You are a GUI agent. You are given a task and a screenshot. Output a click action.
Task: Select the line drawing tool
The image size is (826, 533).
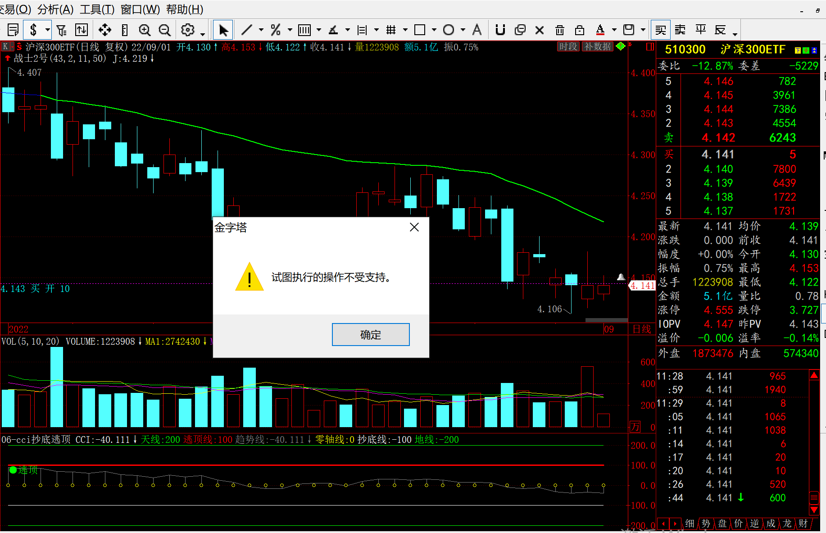[x=247, y=30]
